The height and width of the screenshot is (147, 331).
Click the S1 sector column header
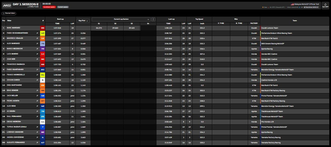[x=99, y=23]
